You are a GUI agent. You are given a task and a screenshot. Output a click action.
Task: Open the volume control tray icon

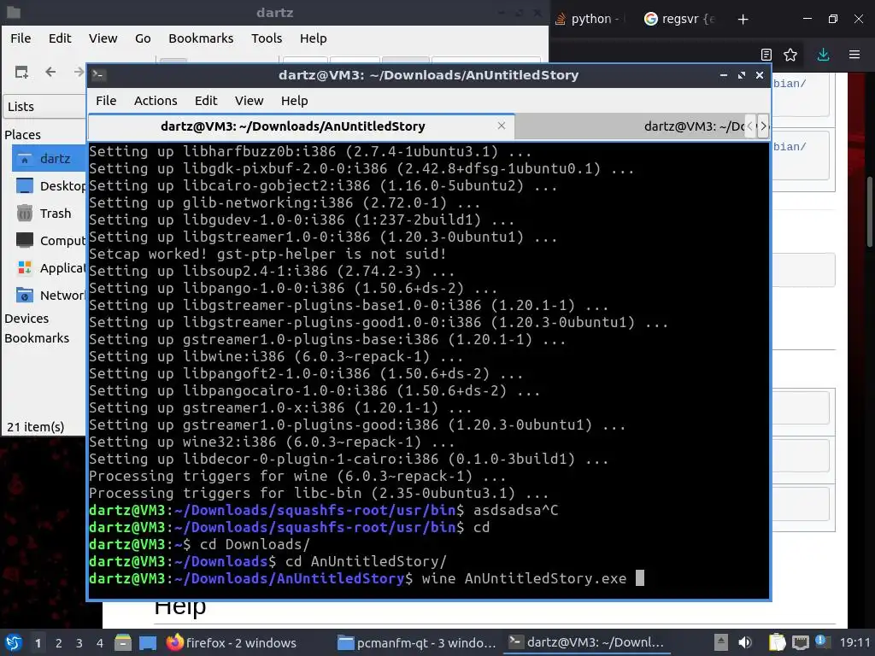(745, 642)
